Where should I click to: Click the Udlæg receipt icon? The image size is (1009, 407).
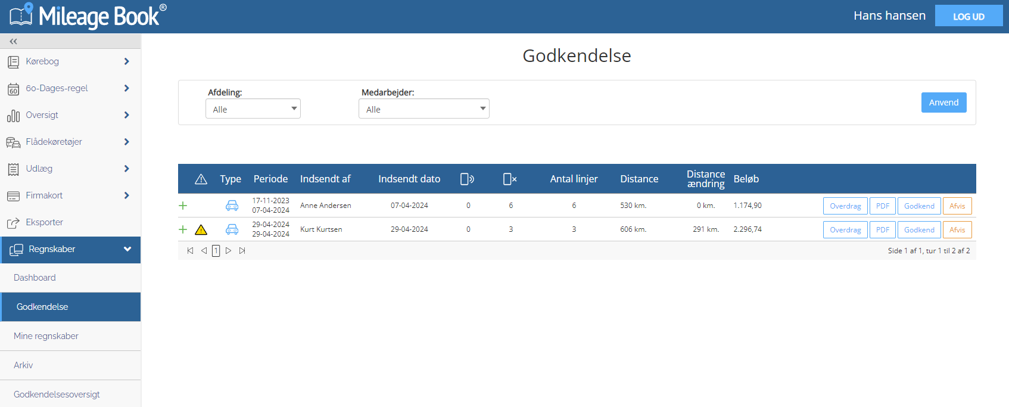tap(13, 169)
